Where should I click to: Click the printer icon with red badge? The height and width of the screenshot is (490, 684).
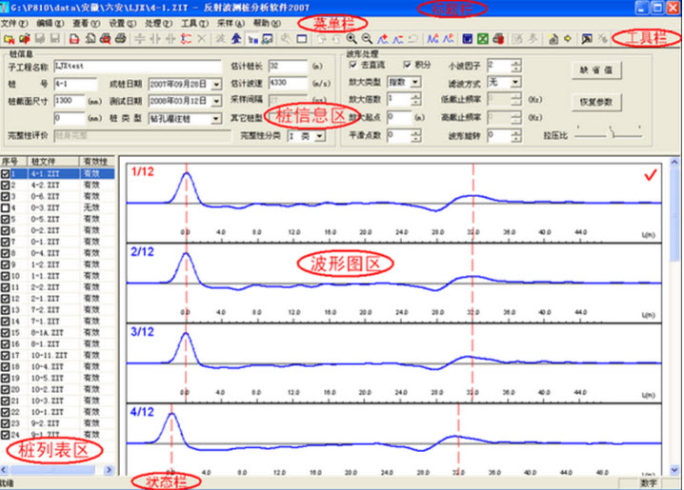point(498,39)
